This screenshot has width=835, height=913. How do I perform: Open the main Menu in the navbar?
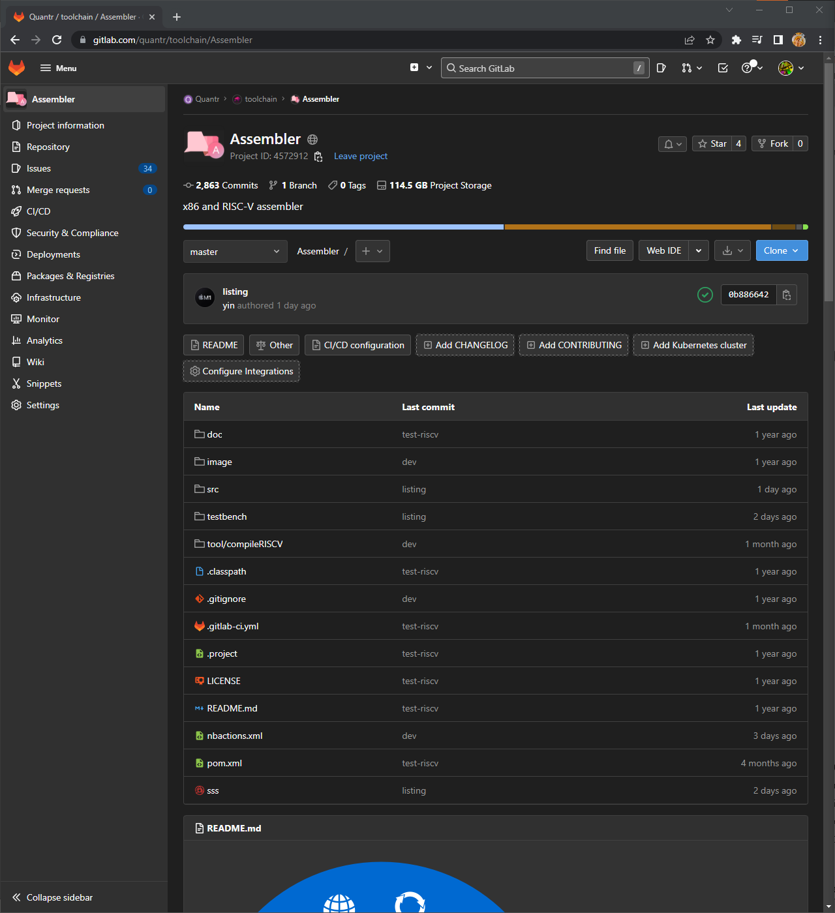pyautogui.click(x=59, y=68)
